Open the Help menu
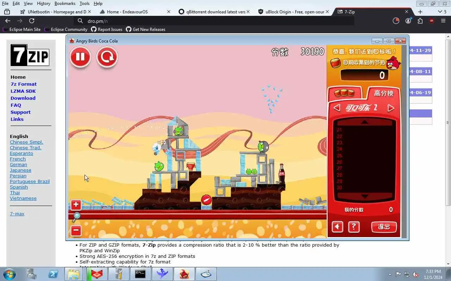The width and height of the screenshot is (451, 281). [x=98, y=4]
